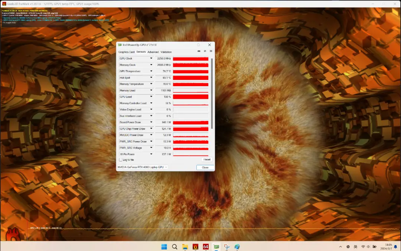
Task: Expand the Board Power Draw dropdown
Action: click(x=151, y=122)
